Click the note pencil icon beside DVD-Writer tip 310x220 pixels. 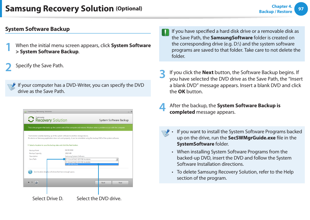tap(11, 86)
